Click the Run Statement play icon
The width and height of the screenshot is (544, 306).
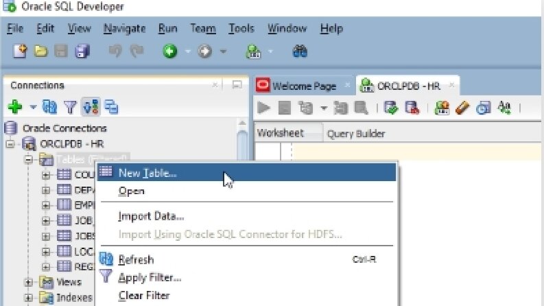(x=263, y=108)
